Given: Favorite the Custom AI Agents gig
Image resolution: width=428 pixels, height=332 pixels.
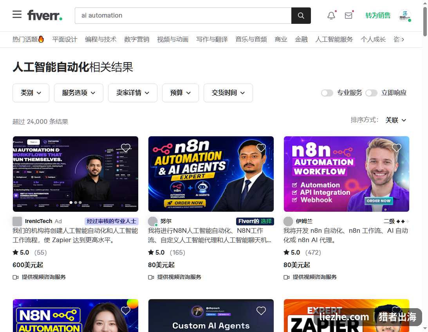Looking at the screenshot, I should 261,311.
